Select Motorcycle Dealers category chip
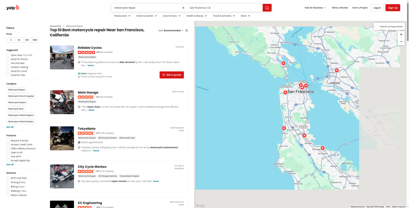This screenshot has height=208, width=409. pos(17,102)
